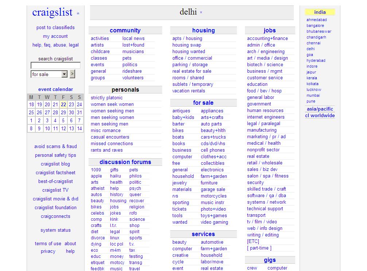Open video gaming under for sale
The width and height of the screenshot is (367, 271).
click(x=214, y=222)
